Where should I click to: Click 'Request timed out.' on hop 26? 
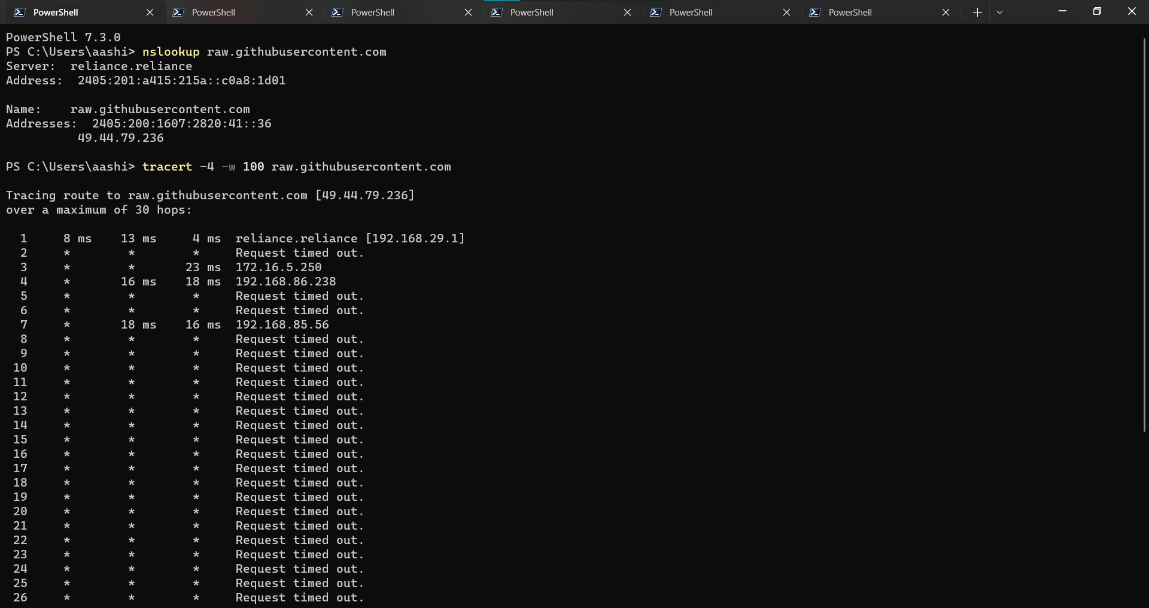pyautogui.click(x=300, y=597)
